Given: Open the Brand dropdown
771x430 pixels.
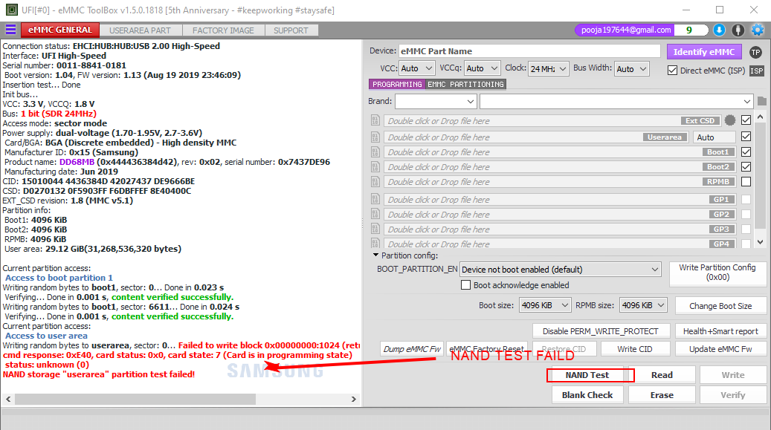Looking at the screenshot, I should click(436, 101).
